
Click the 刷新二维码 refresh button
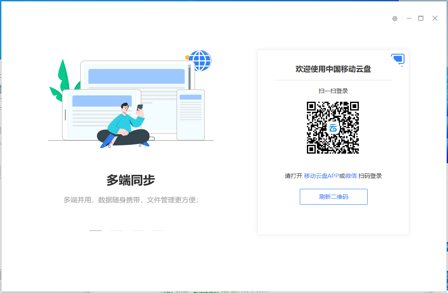pos(333,197)
